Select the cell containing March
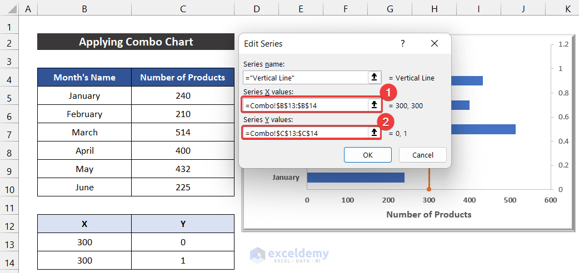This screenshot has height=273, width=579. (x=84, y=133)
